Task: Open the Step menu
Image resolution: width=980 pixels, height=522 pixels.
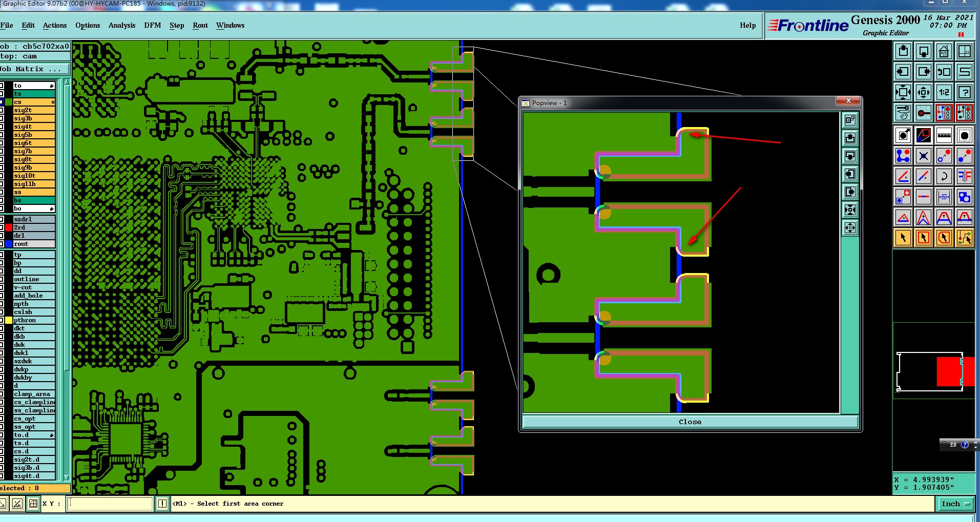Action: [177, 25]
